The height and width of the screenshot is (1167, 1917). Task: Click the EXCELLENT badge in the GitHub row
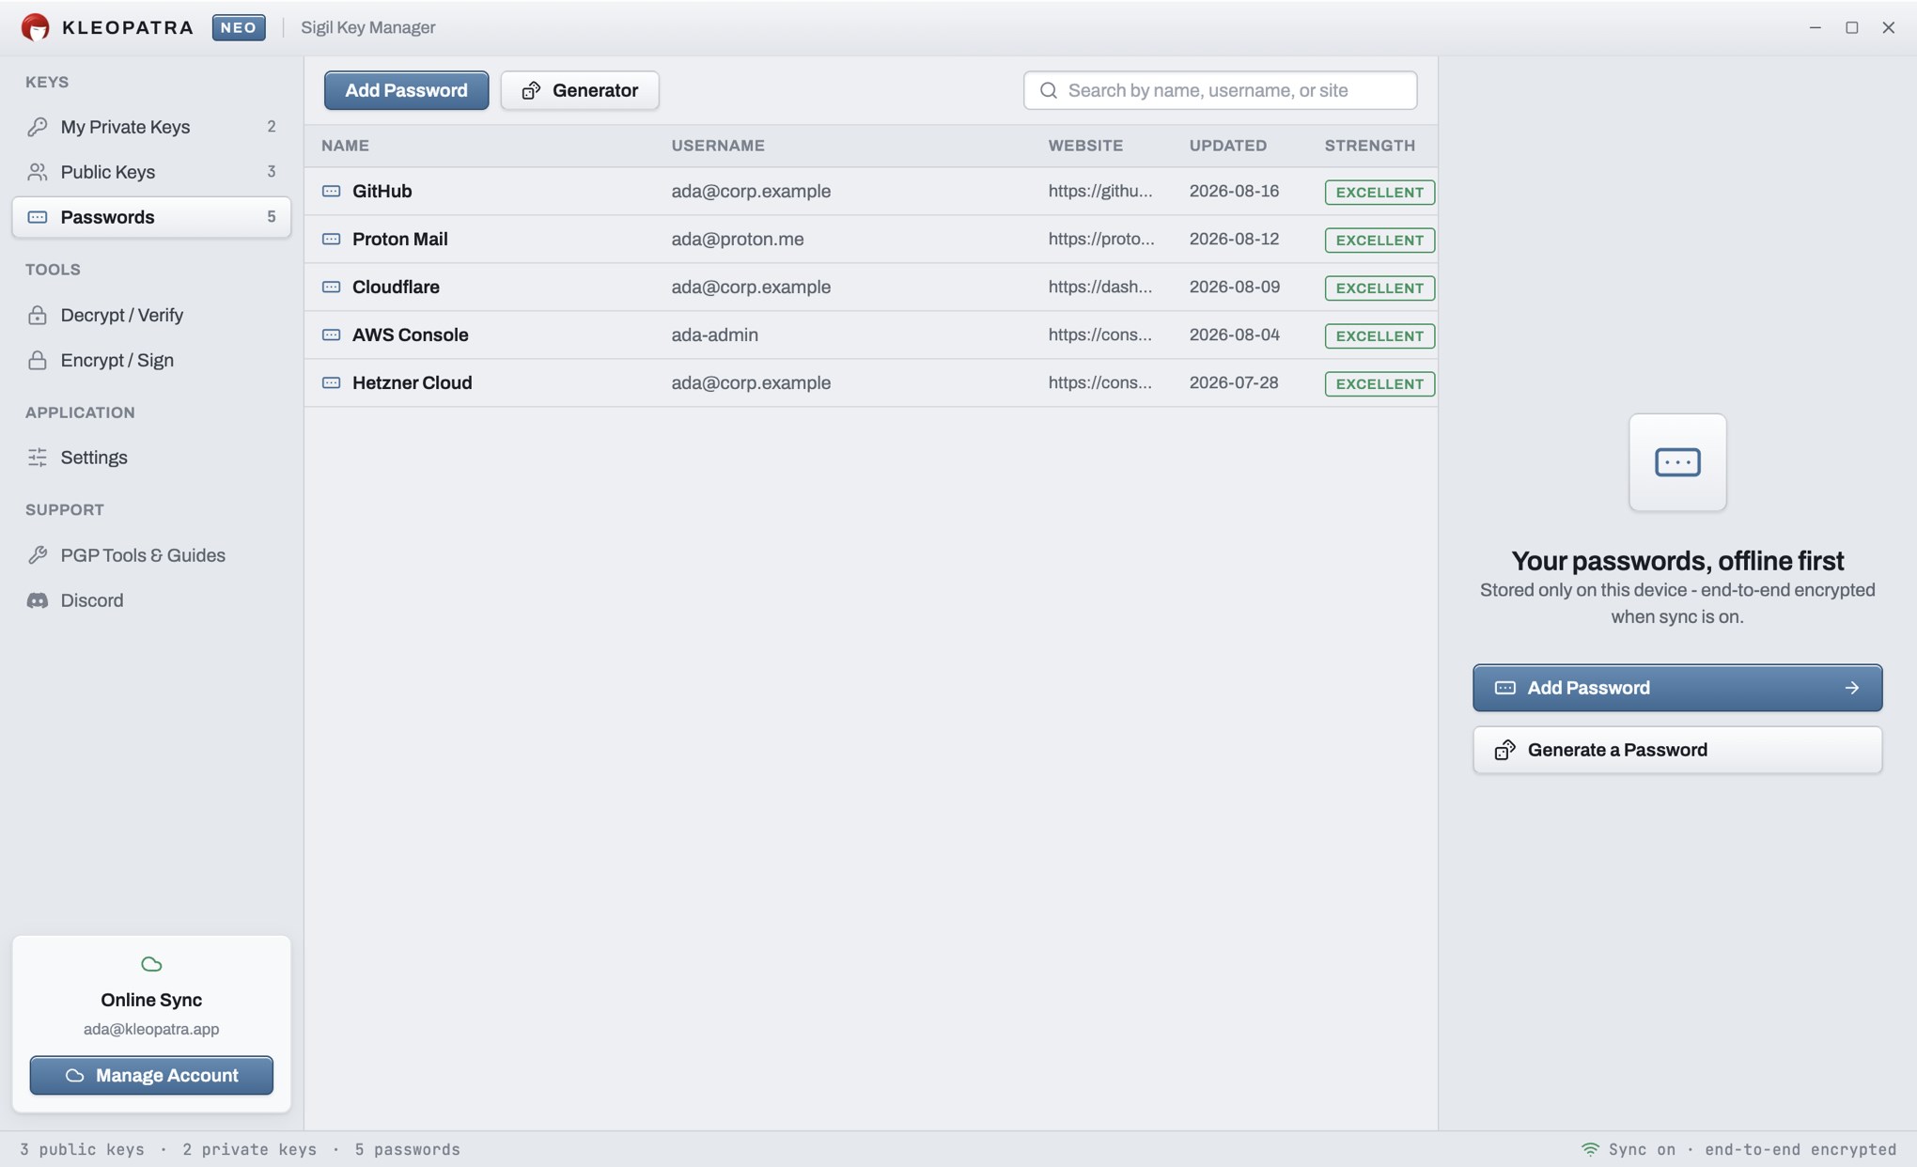pos(1379,192)
